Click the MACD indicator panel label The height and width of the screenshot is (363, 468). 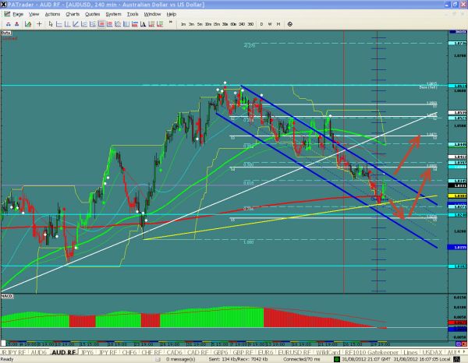pos(6,296)
